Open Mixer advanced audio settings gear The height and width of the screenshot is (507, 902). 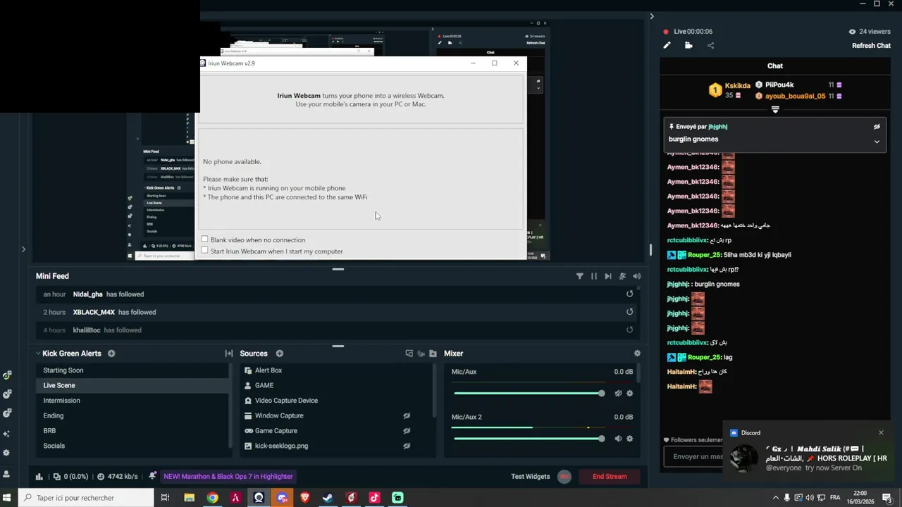coord(637,353)
